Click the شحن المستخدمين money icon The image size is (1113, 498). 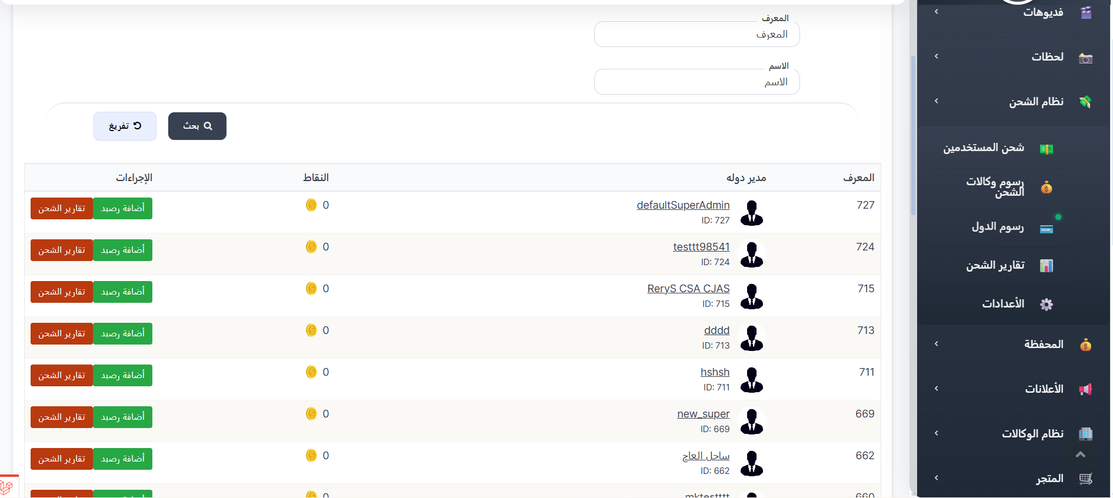click(1047, 149)
